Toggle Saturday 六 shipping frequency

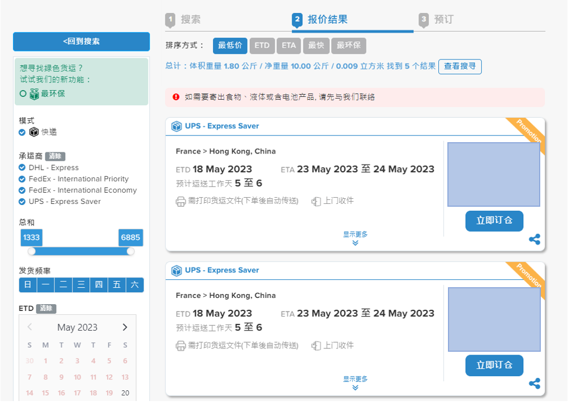pyautogui.click(x=135, y=285)
